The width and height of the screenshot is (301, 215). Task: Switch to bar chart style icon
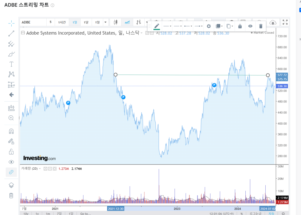tap(139, 22)
